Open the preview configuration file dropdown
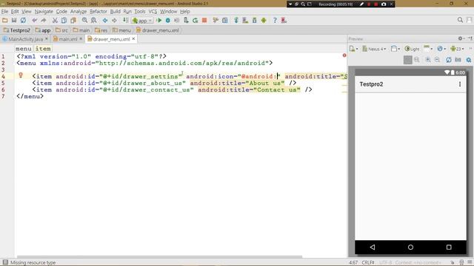 tap(353, 49)
